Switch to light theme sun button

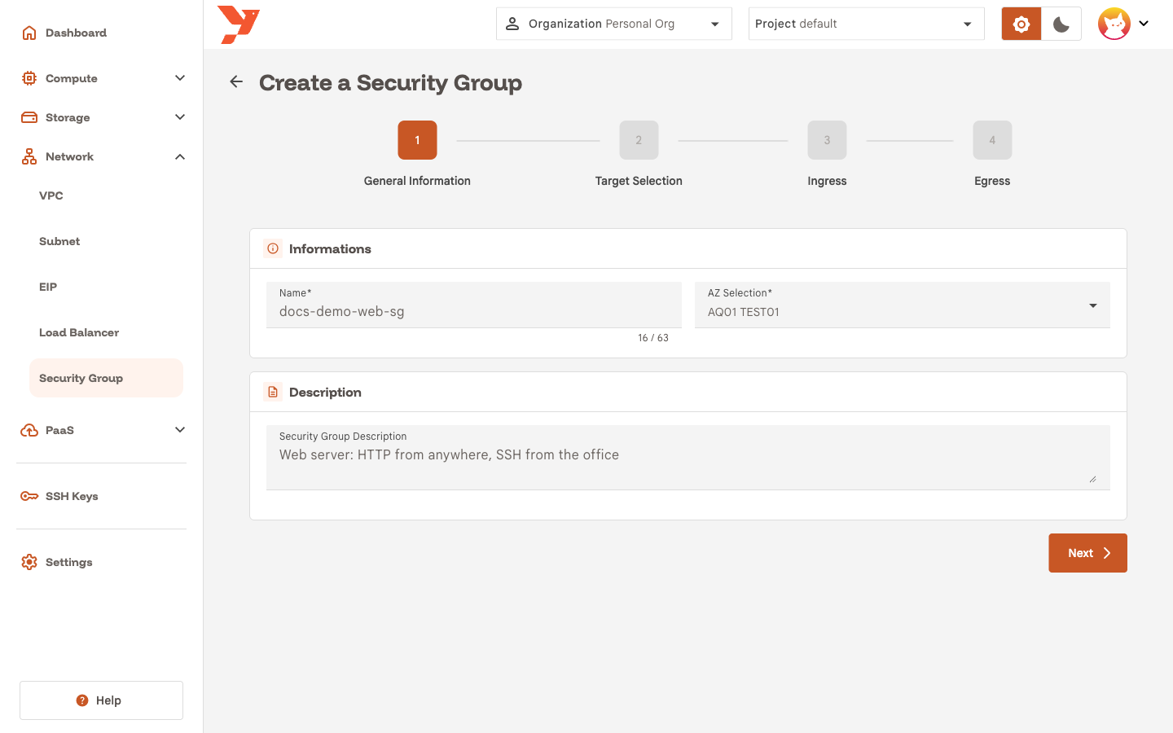[x=1021, y=24]
